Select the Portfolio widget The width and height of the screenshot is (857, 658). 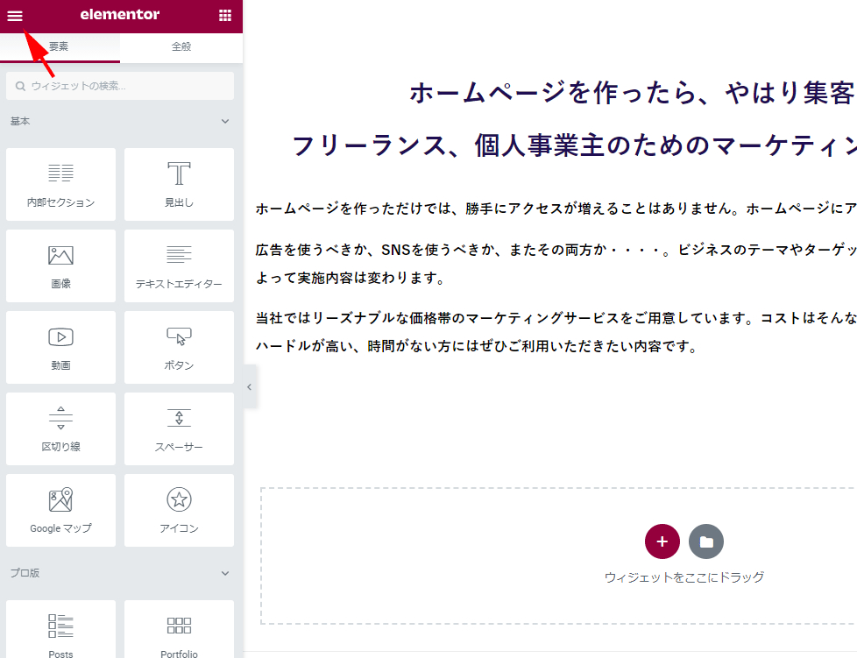(179, 629)
